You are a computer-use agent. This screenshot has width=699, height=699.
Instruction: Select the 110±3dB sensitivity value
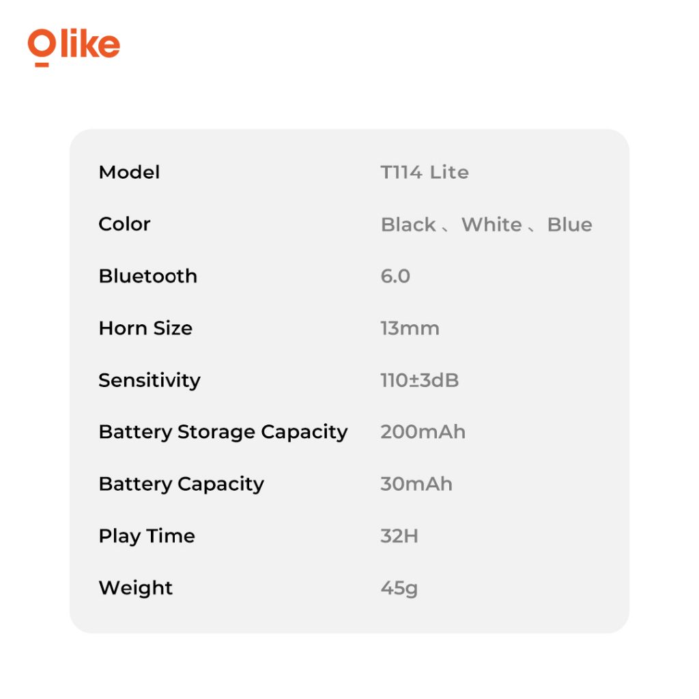419,380
